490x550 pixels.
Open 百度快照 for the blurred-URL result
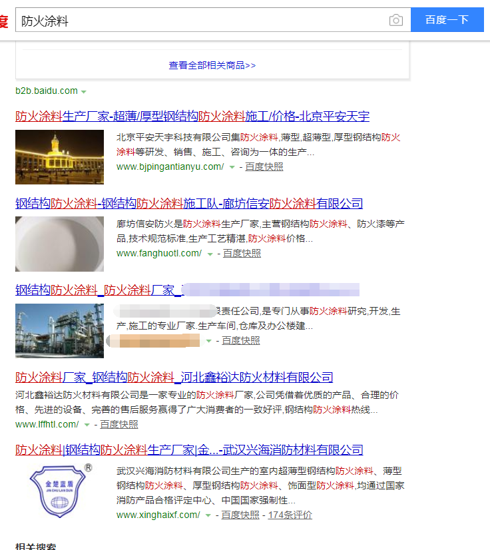pyautogui.click(x=241, y=340)
